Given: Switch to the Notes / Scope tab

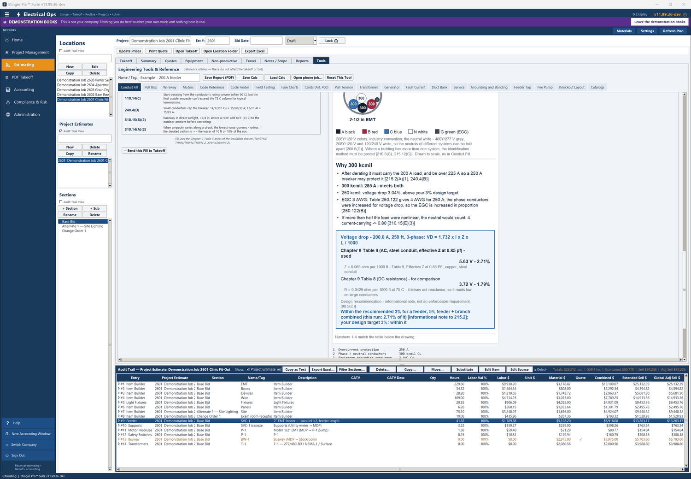Looking at the screenshot, I should pos(275,61).
